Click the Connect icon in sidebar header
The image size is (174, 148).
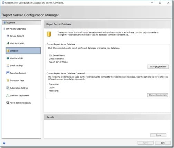(x=5, y=23)
